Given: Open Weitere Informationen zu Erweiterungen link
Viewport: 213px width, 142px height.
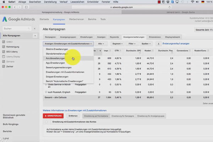Looking at the screenshot, I should click(75, 110).
